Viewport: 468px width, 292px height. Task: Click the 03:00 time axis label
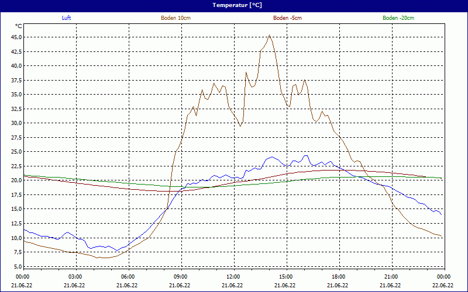[x=75, y=277]
